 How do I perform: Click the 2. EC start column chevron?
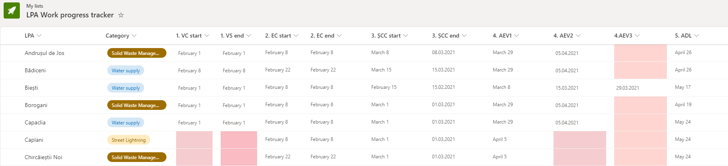pos(296,36)
